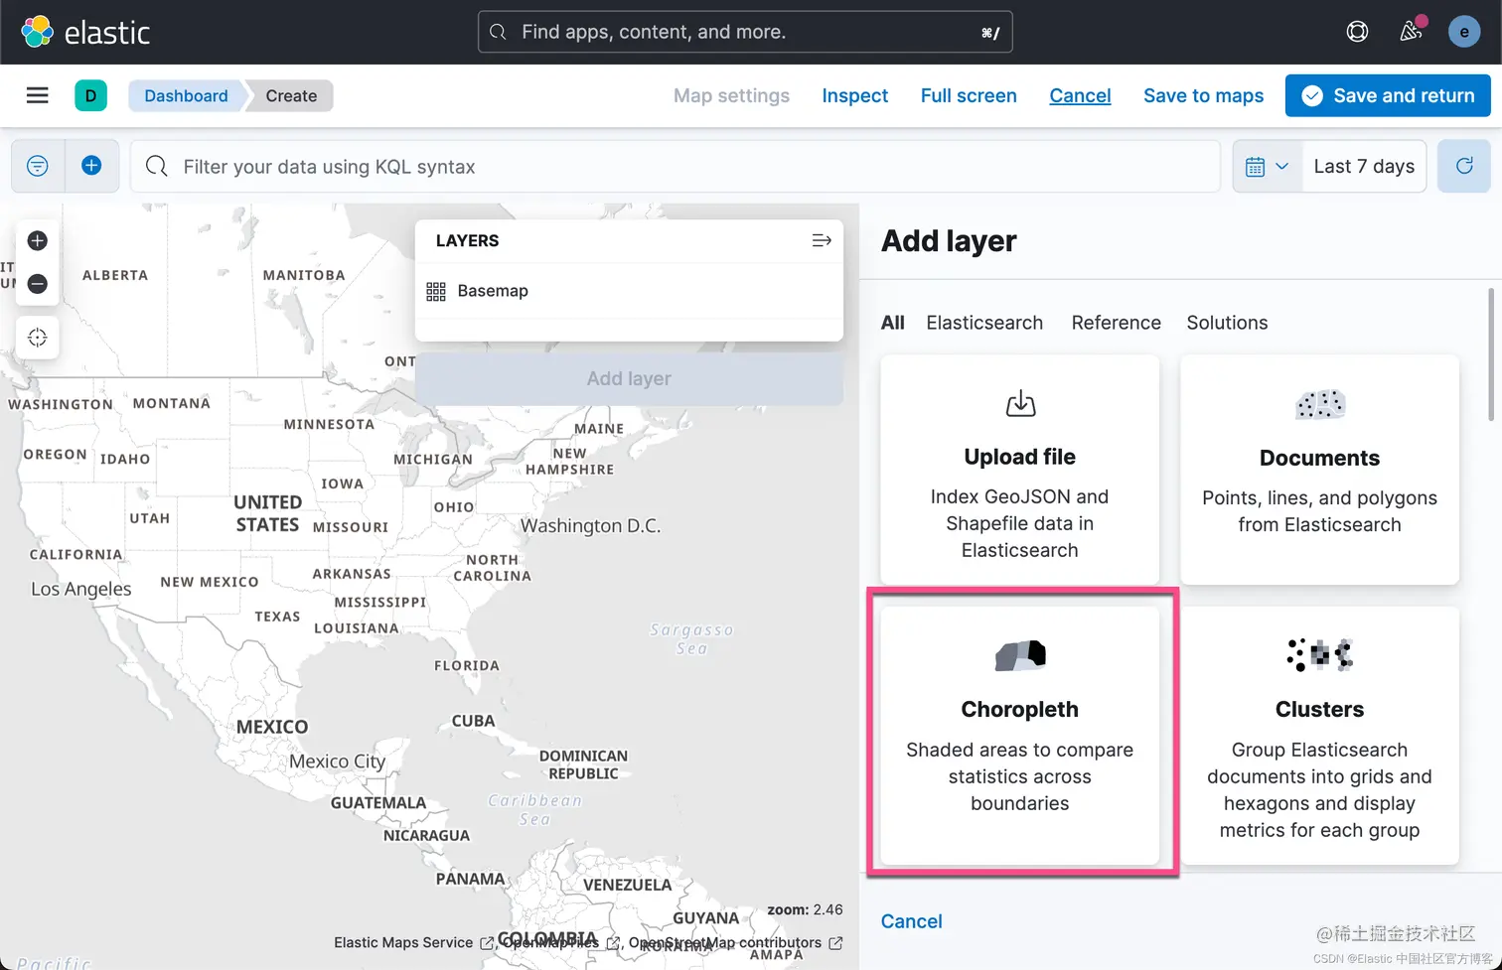Focus the KQL filter input
The image size is (1502, 970).
pos(676,166)
